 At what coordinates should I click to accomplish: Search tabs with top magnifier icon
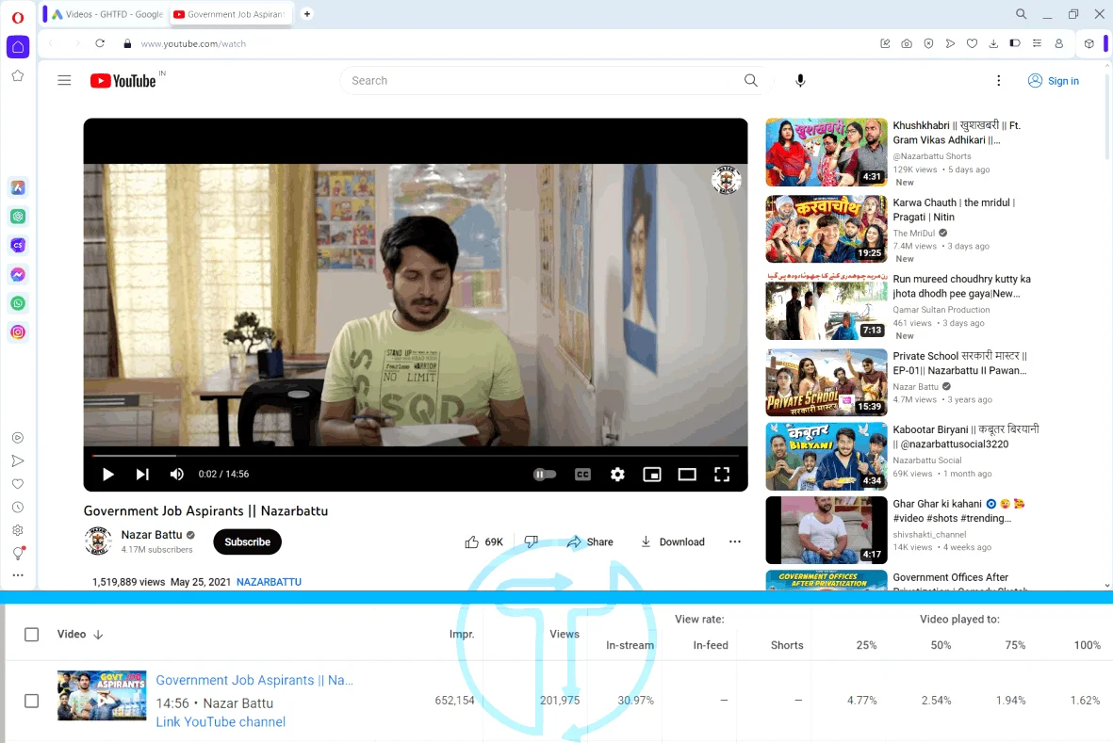click(1021, 13)
